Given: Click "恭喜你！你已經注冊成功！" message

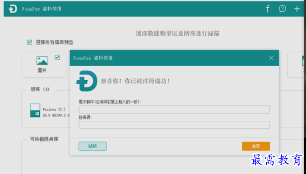Looking at the screenshot, I should (x=135, y=81).
